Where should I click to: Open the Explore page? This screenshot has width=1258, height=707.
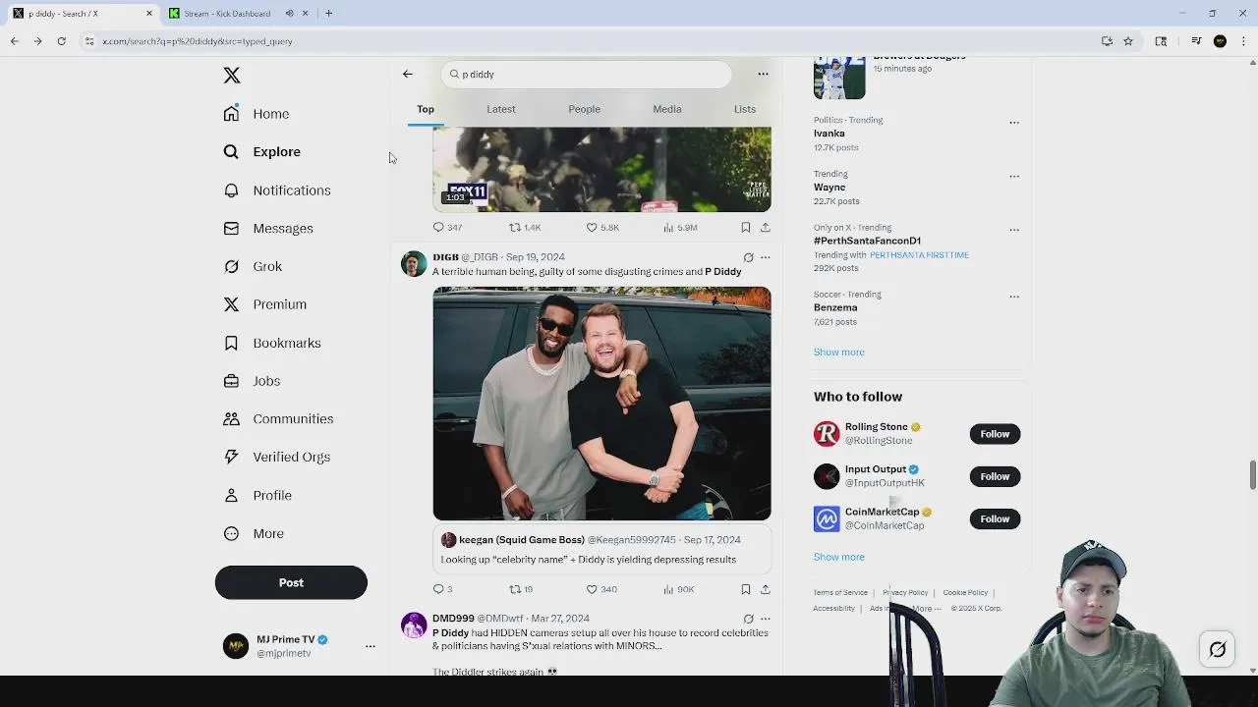point(261,152)
